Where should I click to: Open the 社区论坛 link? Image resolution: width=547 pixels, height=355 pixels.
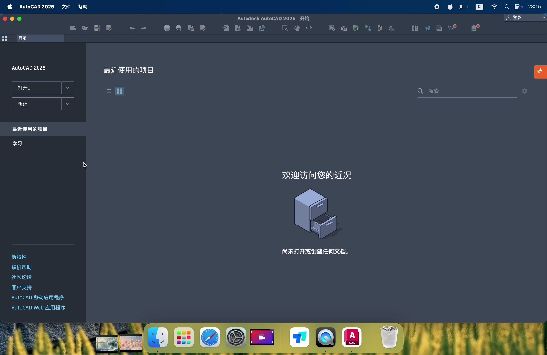click(22, 277)
